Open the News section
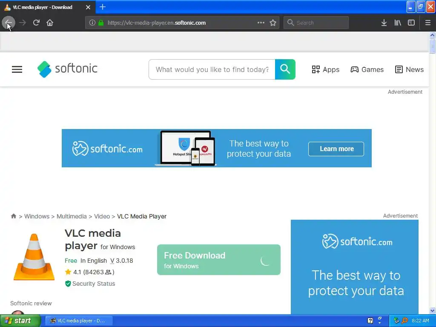The height and width of the screenshot is (327, 436). pyautogui.click(x=409, y=69)
